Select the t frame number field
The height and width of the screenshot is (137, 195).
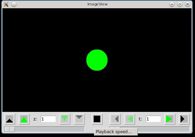pos(153,119)
